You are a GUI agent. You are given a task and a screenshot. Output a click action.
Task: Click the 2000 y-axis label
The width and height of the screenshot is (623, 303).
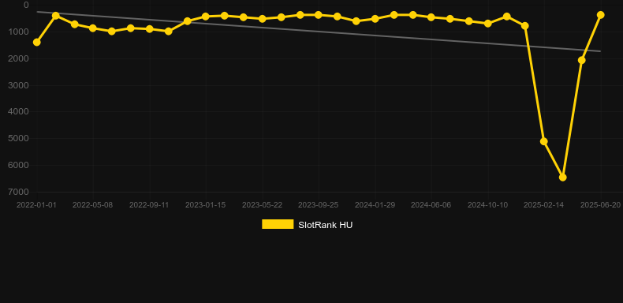click(x=18, y=58)
